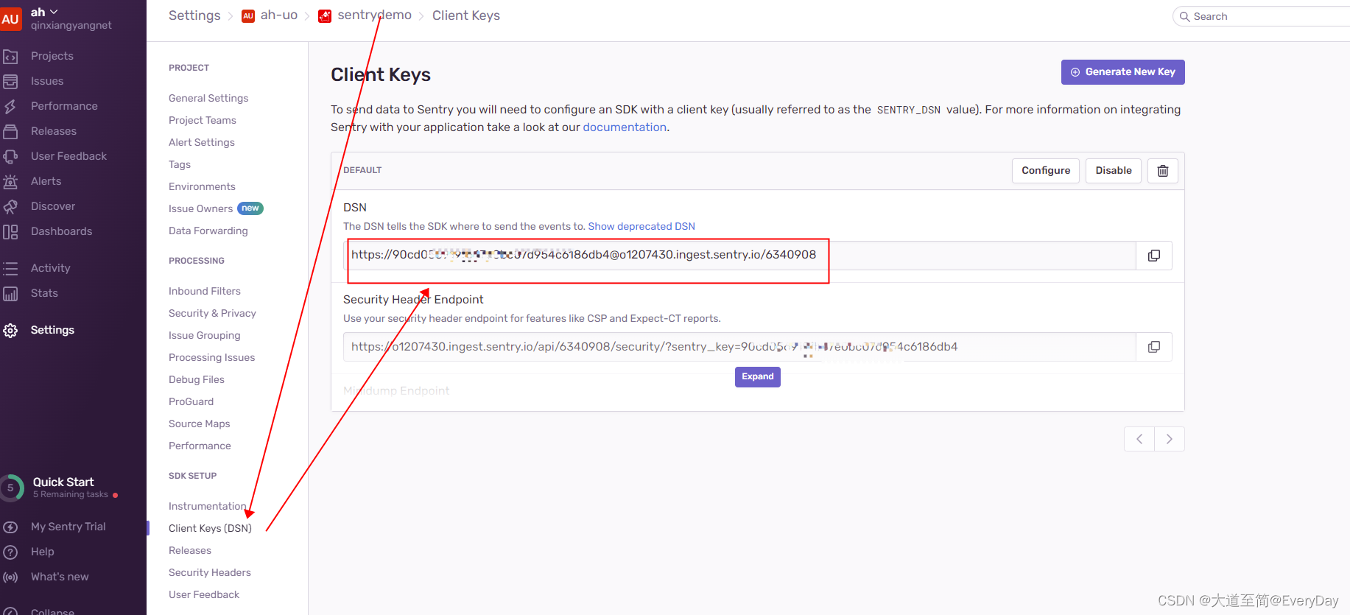Click the AU organization avatar
The image size is (1350, 615).
(x=10, y=18)
